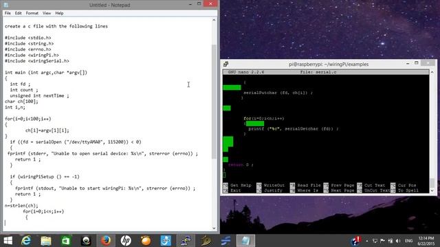Open the network tray icon
Screen dimensions: 440x247
click(x=390, y=241)
